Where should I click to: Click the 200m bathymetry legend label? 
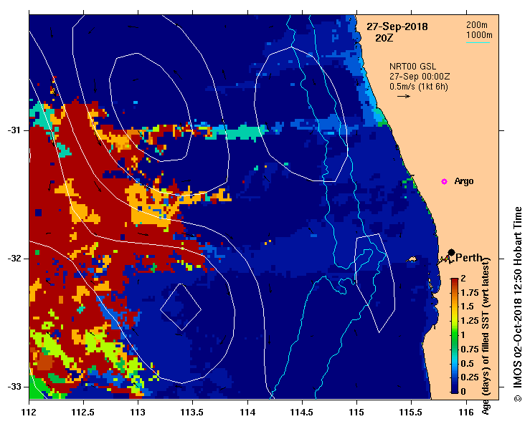pos(477,24)
